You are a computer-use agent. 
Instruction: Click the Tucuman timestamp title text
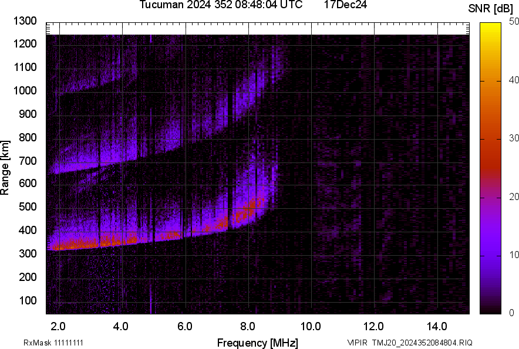tap(221, 5)
